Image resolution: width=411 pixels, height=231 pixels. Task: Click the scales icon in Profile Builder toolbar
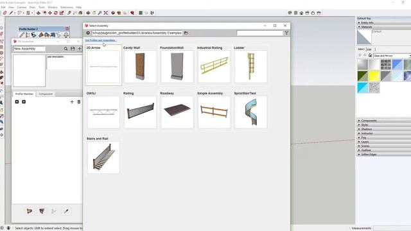(x=66, y=35)
